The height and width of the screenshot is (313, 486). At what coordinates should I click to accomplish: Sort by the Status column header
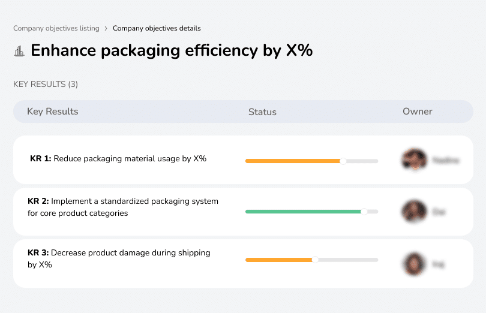[262, 112]
